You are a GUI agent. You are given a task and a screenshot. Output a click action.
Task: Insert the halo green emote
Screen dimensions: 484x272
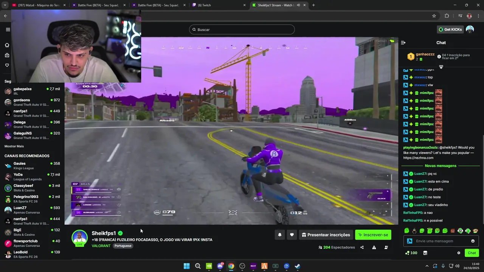pos(430,231)
